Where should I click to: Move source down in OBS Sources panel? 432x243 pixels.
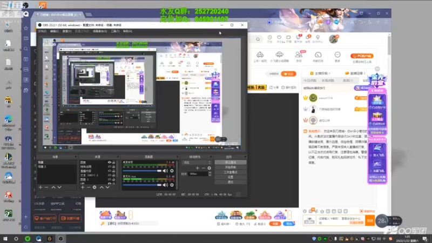pos(107,187)
